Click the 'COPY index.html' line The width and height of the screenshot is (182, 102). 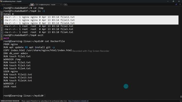click(38, 50)
